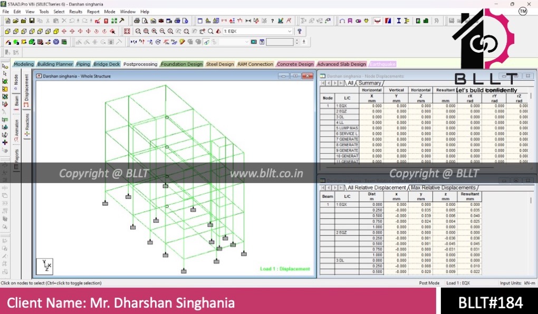The height and width of the screenshot is (314, 538).
Task: Open the Results menu
Action: (75, 11)
